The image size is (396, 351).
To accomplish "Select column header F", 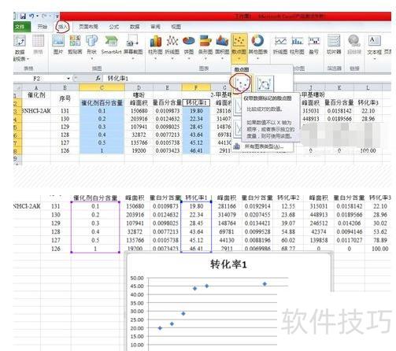I will pyautogui.click(x=196, y=87).
